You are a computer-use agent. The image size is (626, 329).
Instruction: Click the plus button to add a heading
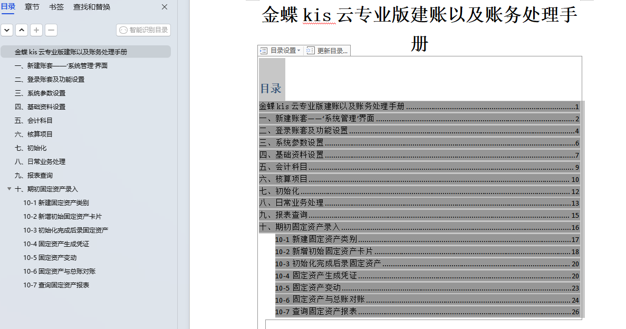(36, 30)
